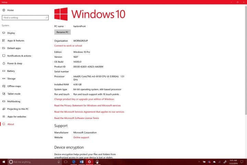Open the Word app on taskbar
The image size is (247, 165).
[82, 162]
